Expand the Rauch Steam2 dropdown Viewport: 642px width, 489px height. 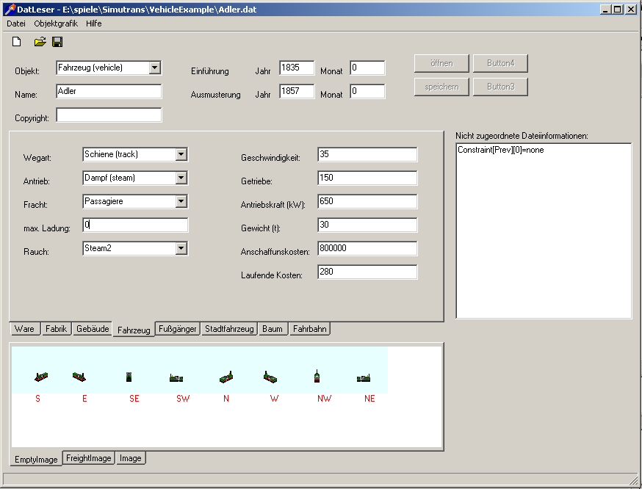181,248
